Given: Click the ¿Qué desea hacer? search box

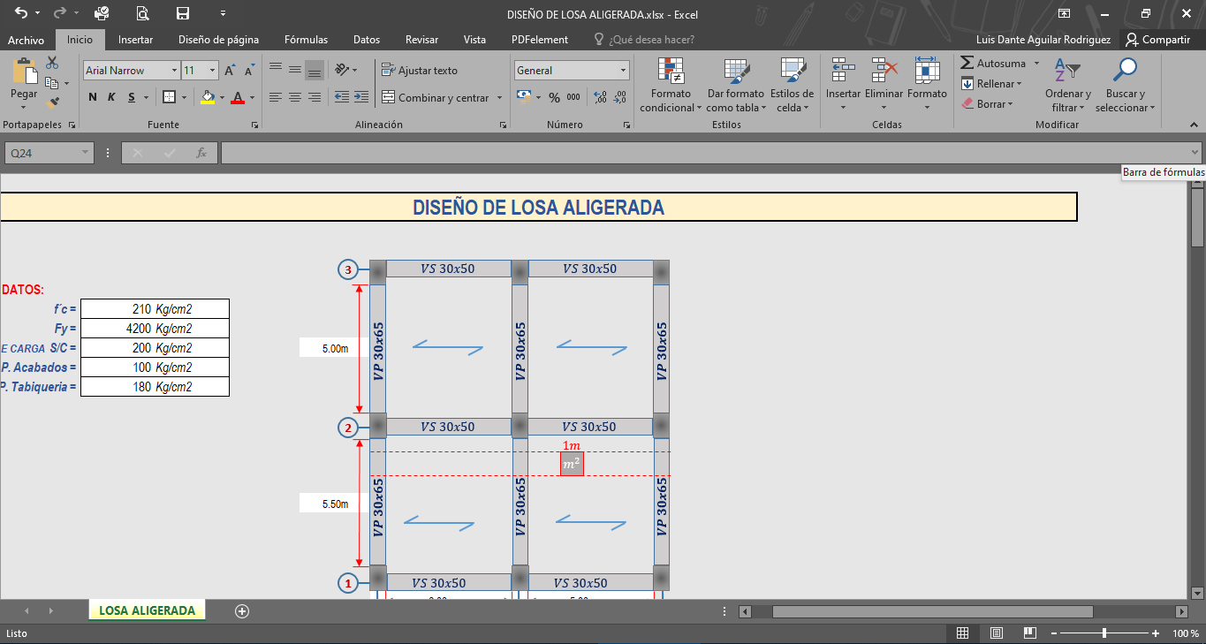Looking at the screenshot, I should pos(644,39).
